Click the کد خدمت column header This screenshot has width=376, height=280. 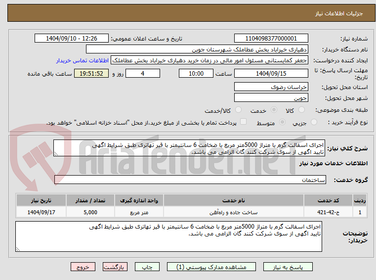tap(328, 200)
